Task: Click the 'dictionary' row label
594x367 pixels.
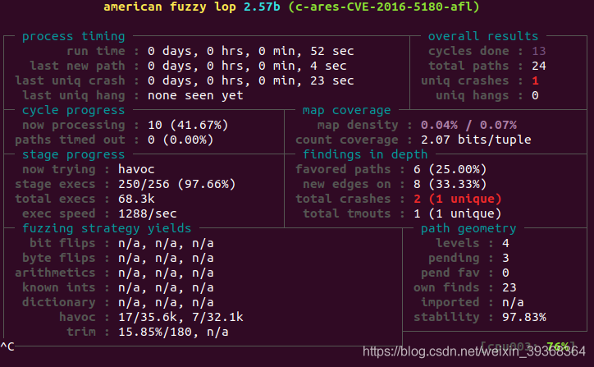Action: click(x=59, y=302)
